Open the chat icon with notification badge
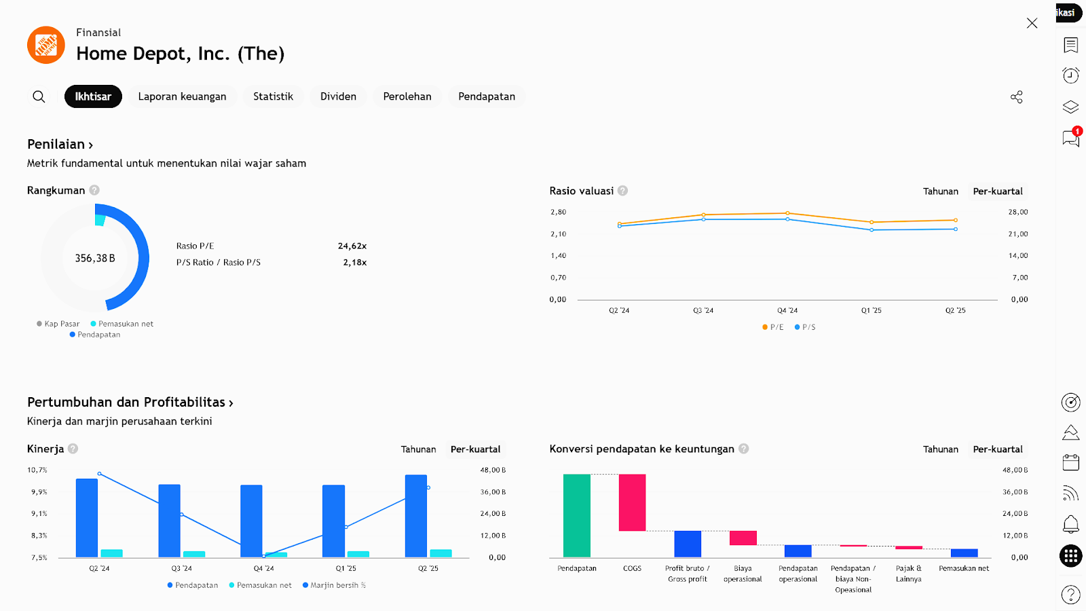 point(1070,138)
